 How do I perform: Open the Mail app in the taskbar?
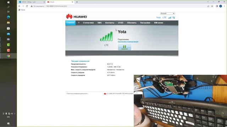point(9,34)
